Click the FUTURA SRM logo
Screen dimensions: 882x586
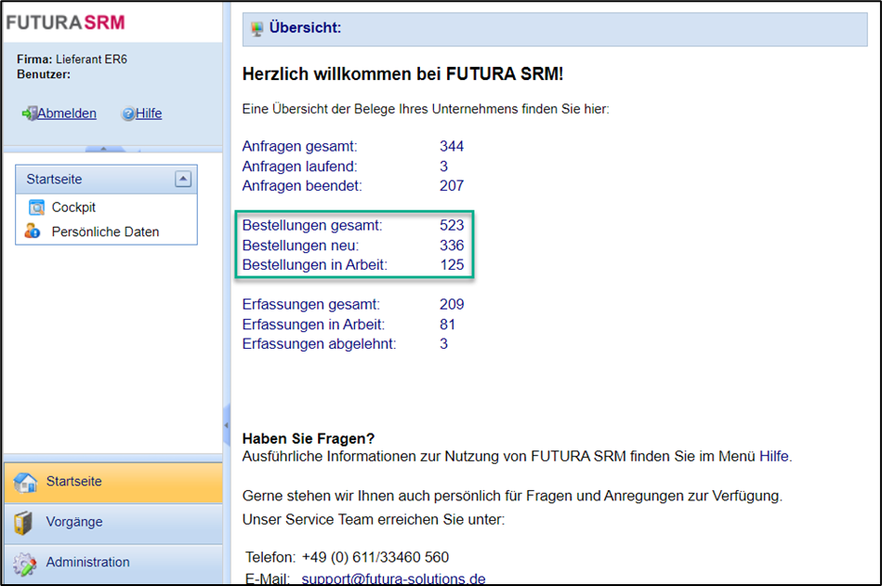(x=65, y=22)
